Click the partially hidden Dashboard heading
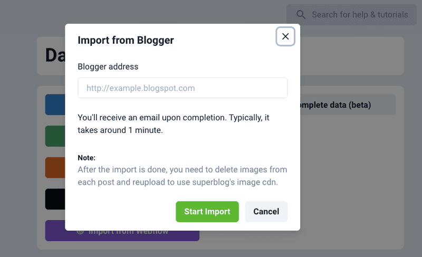Image resolution: width=422 pixels, height=257 pixels. [x=52, y=56]
